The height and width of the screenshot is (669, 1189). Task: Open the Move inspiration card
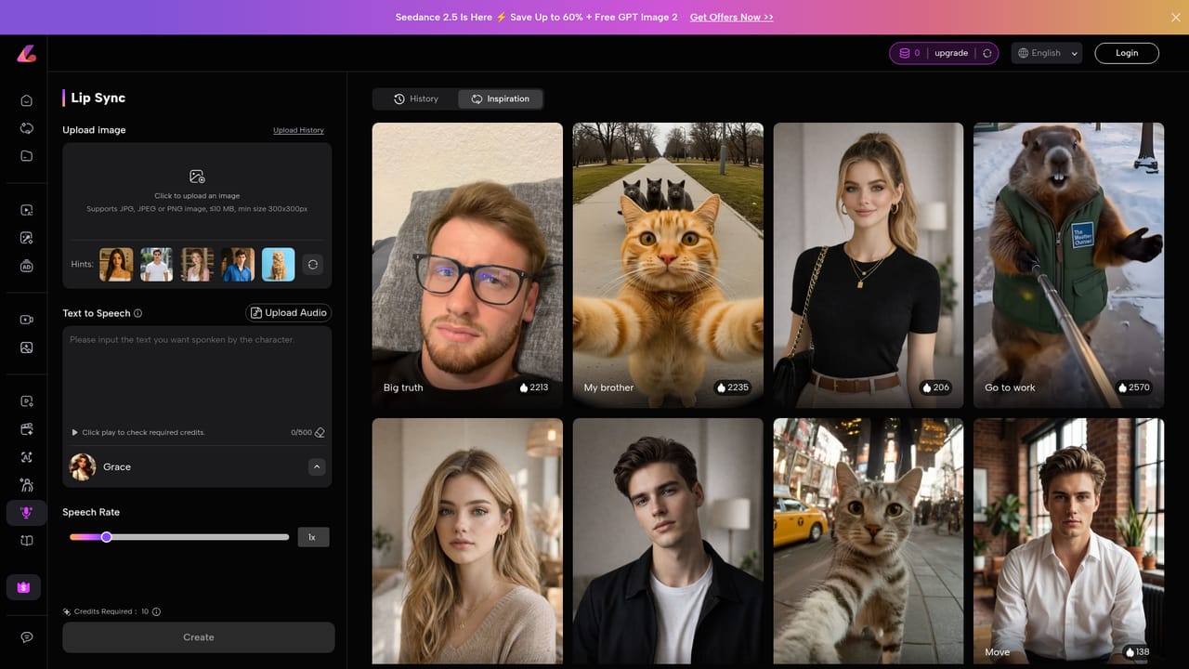(x=1068, y=541)
